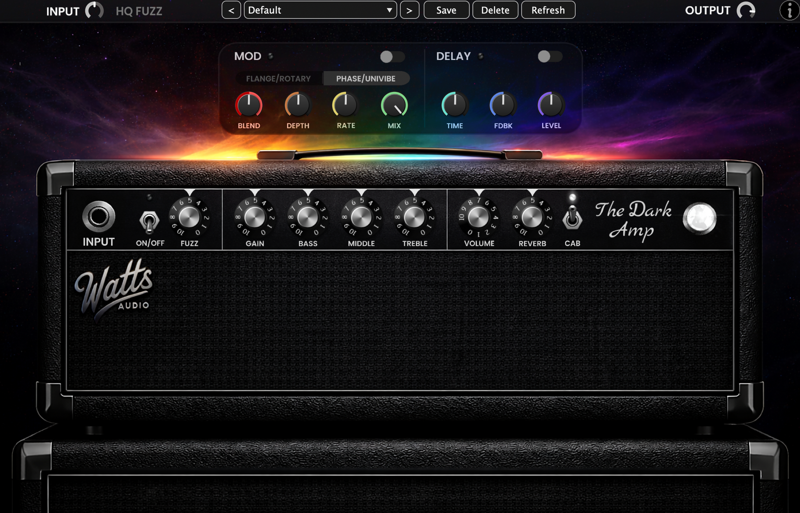Viewport: 800px width, 513px height.
Task: Turn the GAIN knob
Action: coord(255,219)
